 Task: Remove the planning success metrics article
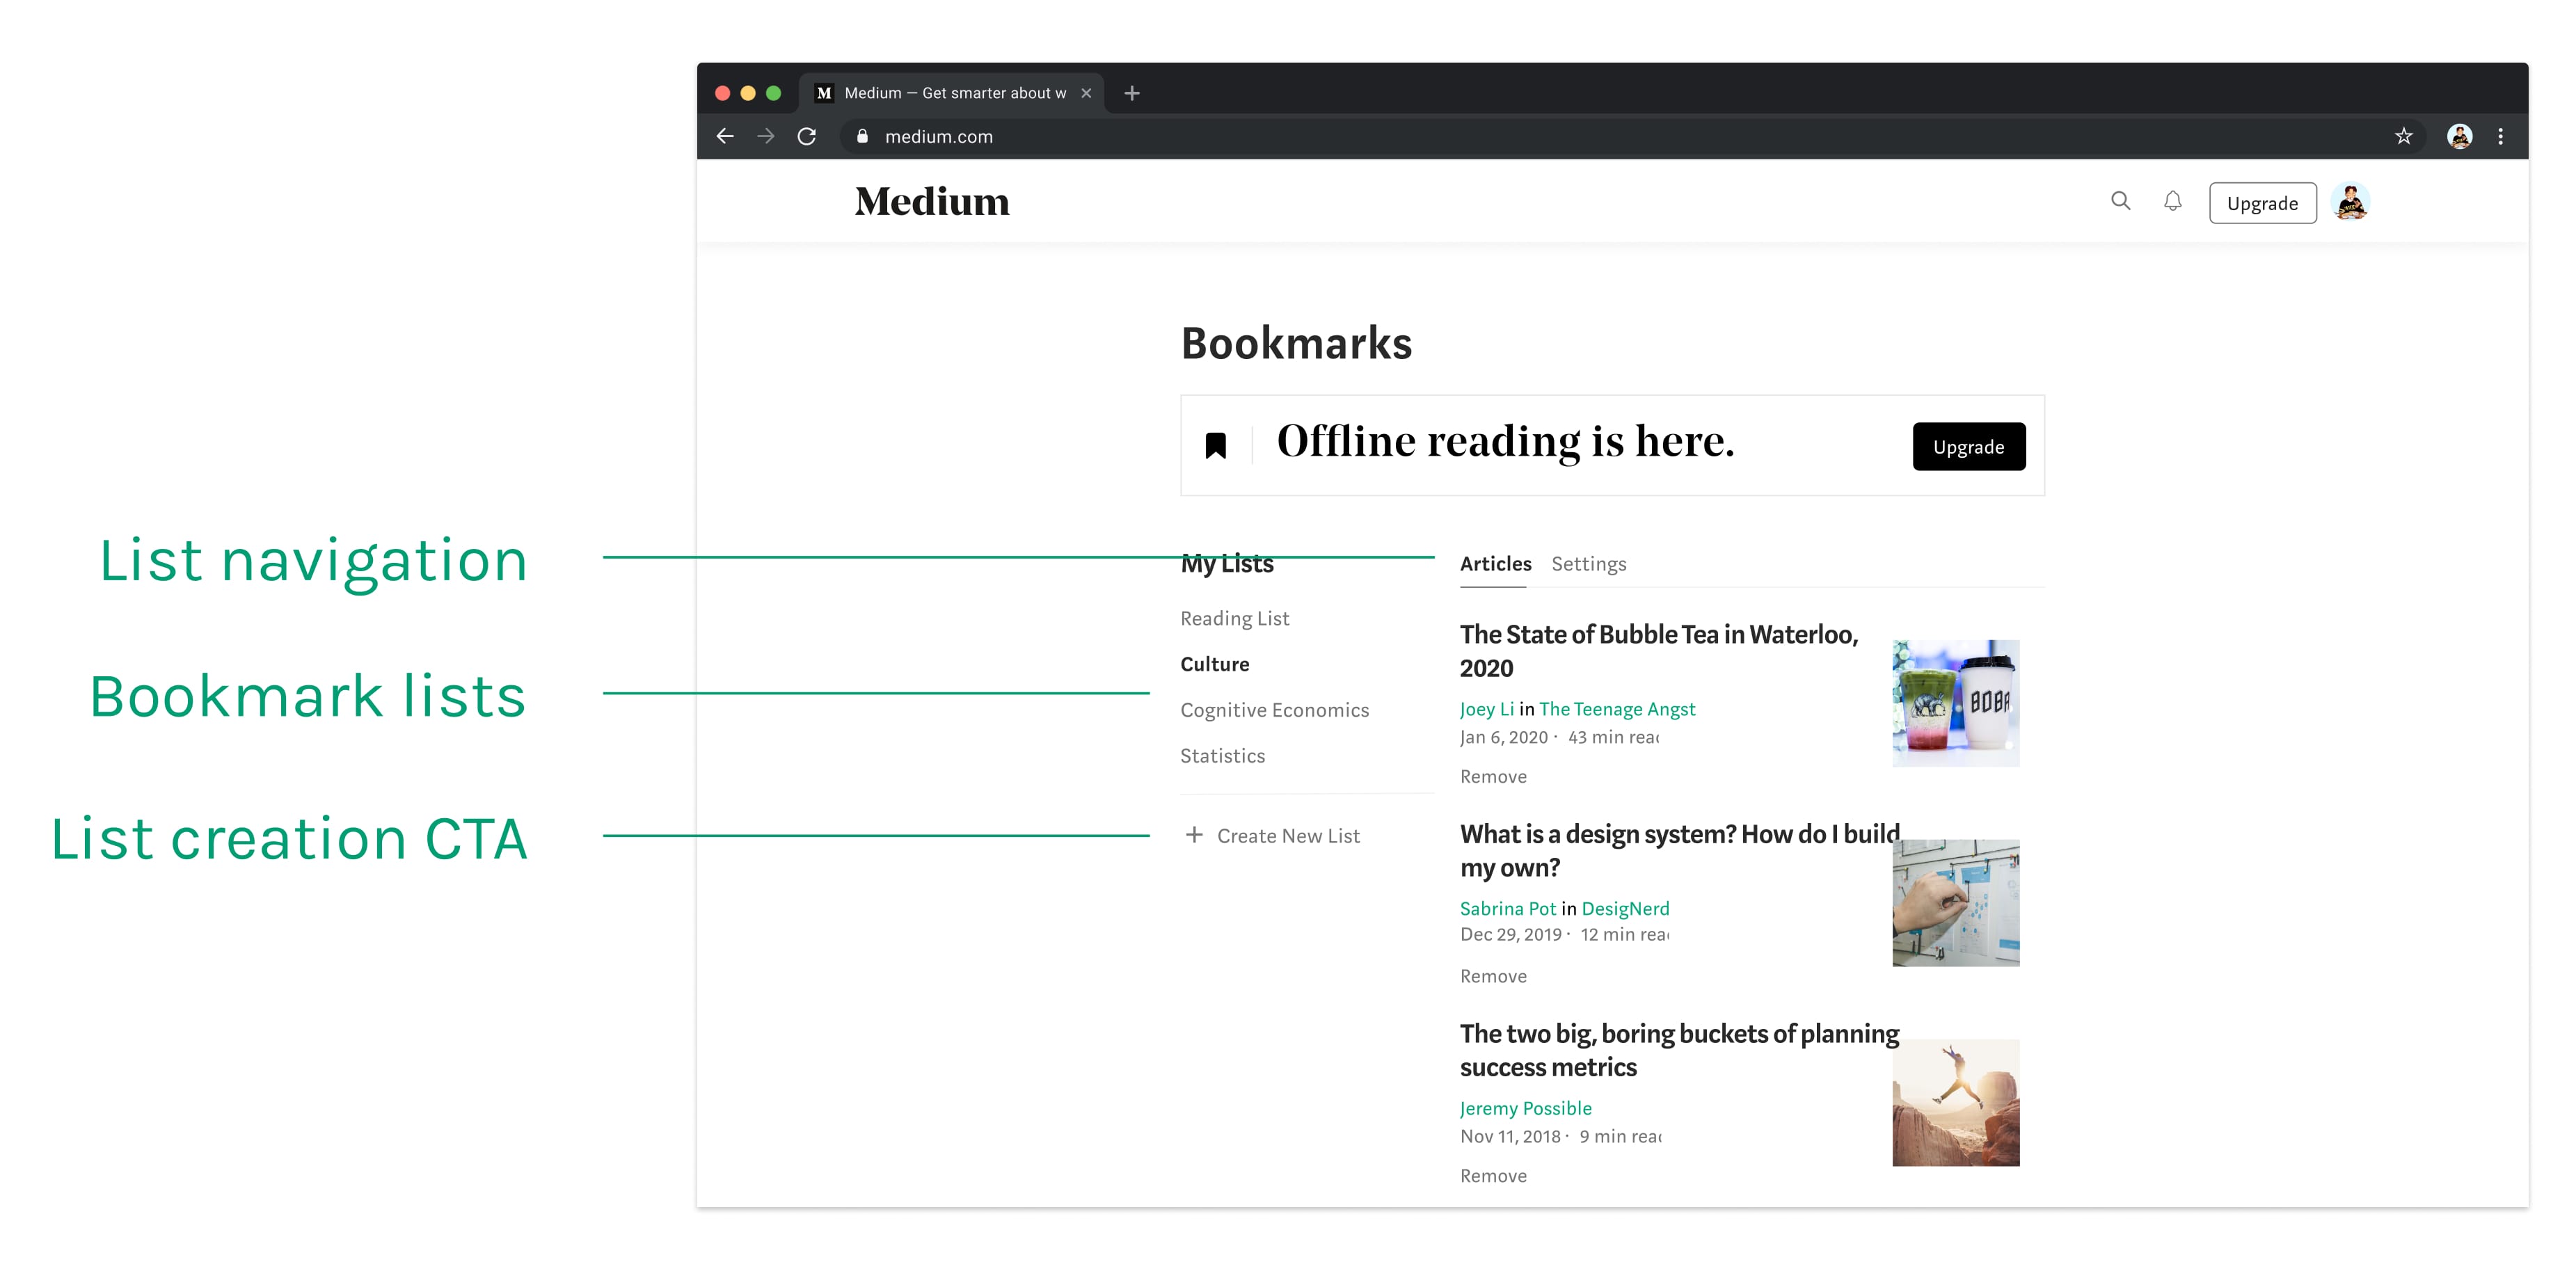(x=1493, y=1176)
